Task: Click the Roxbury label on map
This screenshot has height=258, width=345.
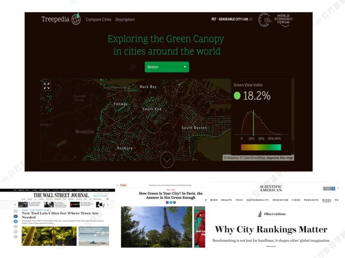Action: coord(125,148)
